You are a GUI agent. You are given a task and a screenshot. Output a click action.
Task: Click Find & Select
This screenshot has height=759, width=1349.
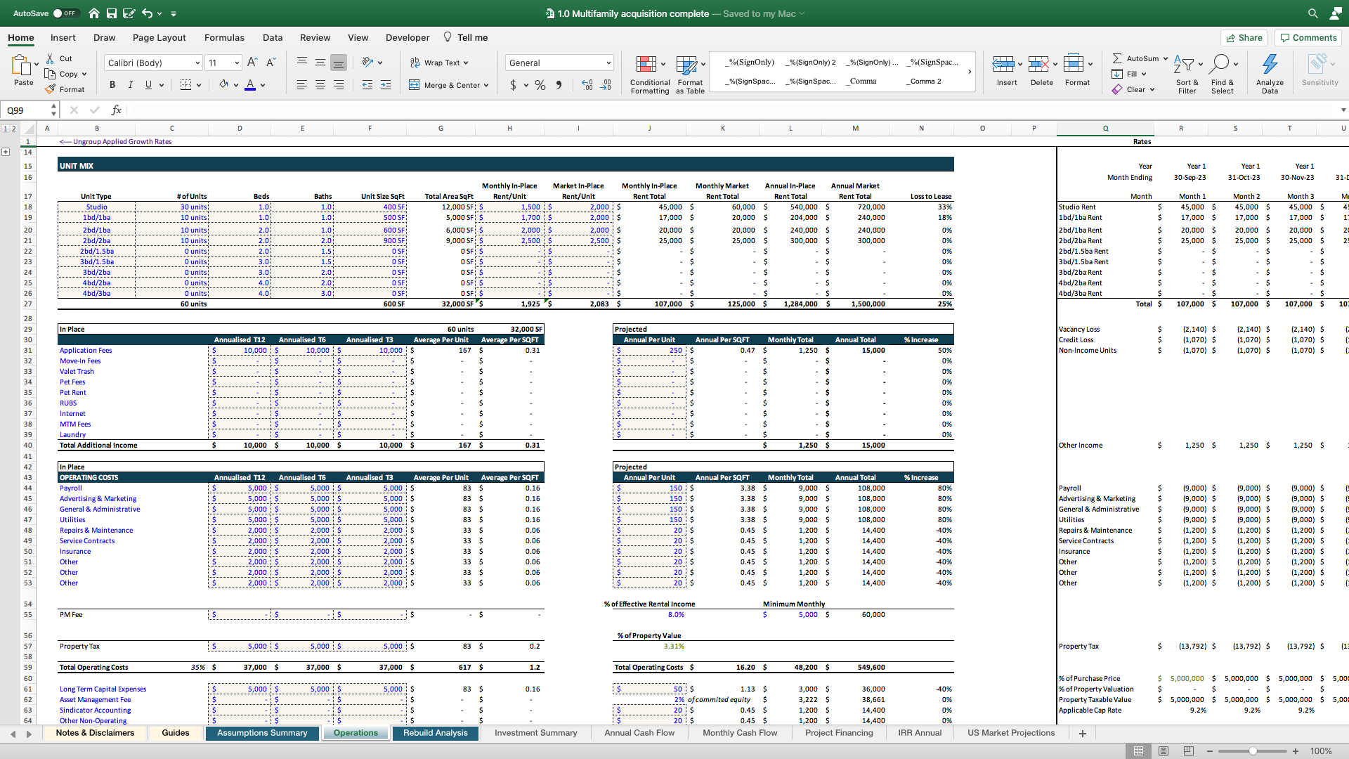coord(1223,73)
